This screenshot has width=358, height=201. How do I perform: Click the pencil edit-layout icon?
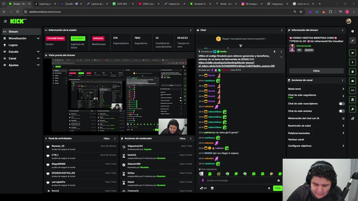(x=352, y=41)
